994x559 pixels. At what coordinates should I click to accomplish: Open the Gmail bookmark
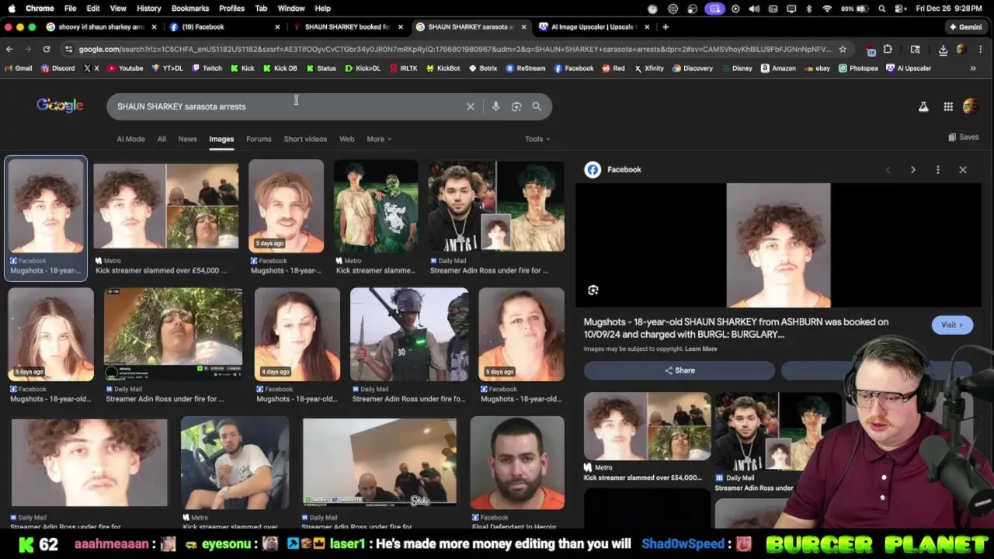19,68
